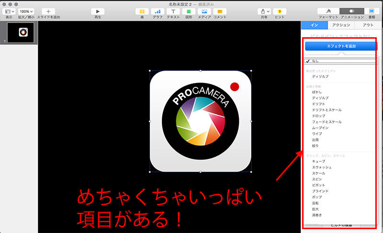Choose ディゾルブ under recently used effects
Image resolution: width=383 pixels, height=233 pixels.
point(320,76)
